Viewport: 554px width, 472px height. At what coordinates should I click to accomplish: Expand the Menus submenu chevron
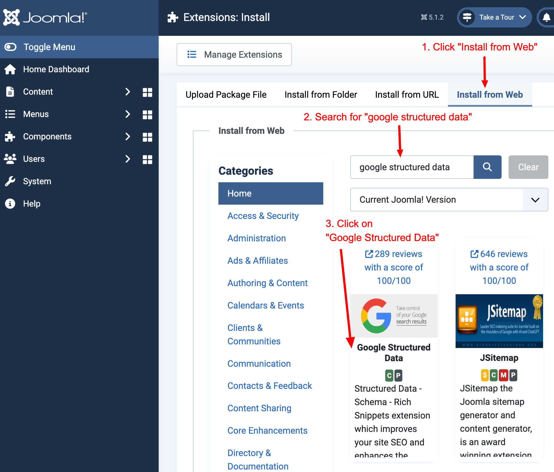[128, 114]
